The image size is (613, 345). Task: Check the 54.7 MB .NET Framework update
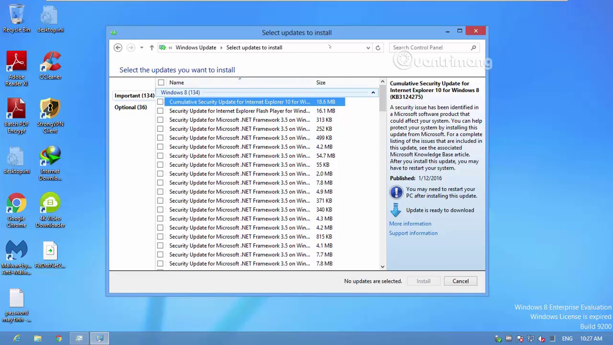[x=160, y=156]
